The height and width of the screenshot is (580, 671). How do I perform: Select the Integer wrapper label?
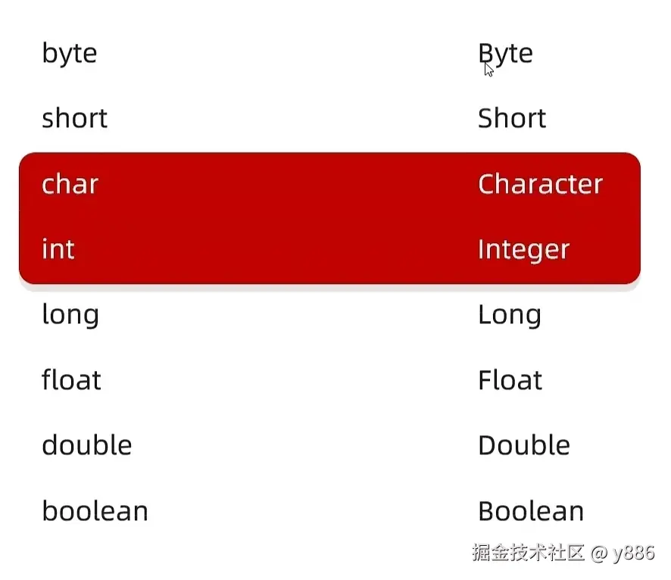524,250
